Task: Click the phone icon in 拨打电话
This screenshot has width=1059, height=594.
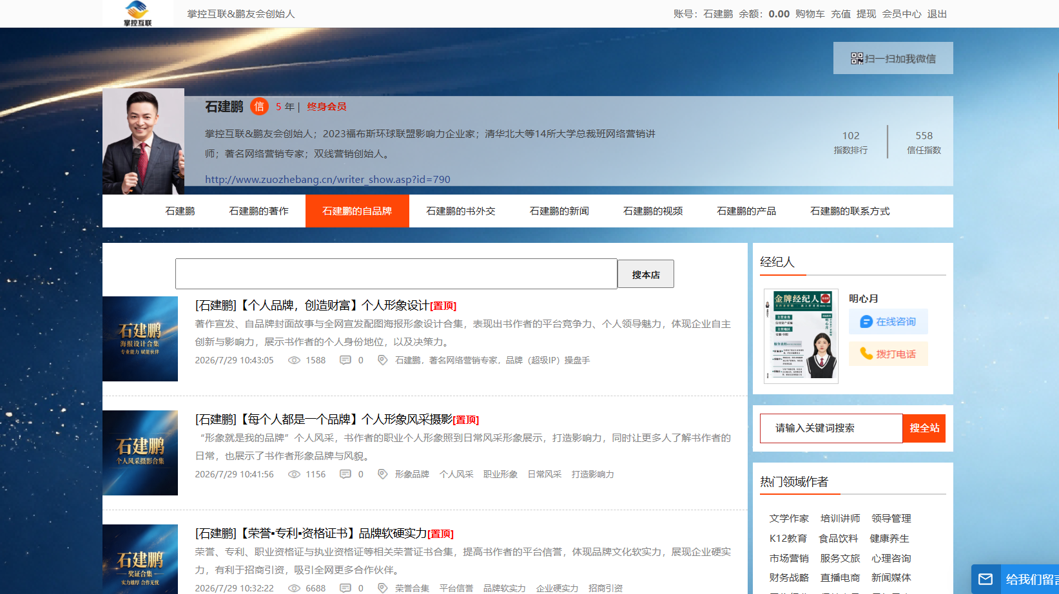Action: [x=866, y=354]
